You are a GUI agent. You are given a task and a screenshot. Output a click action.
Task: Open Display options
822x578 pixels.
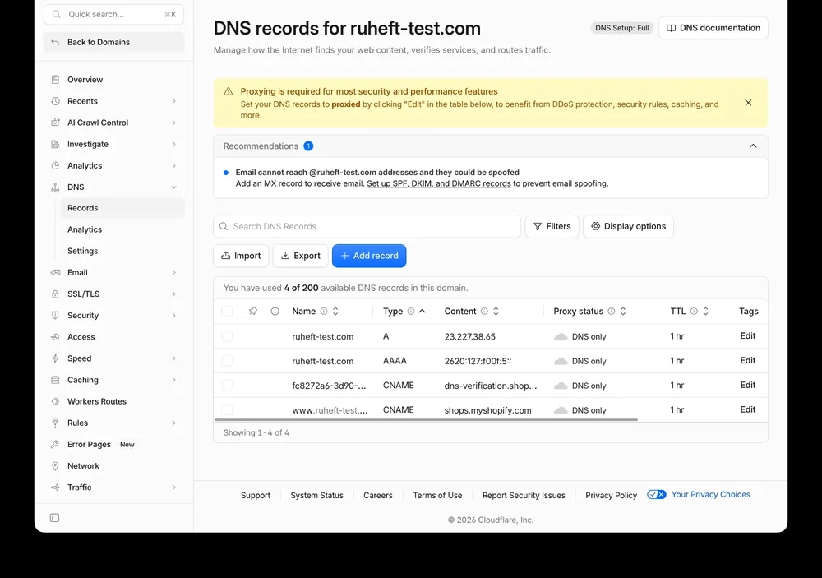pos(628,227)
